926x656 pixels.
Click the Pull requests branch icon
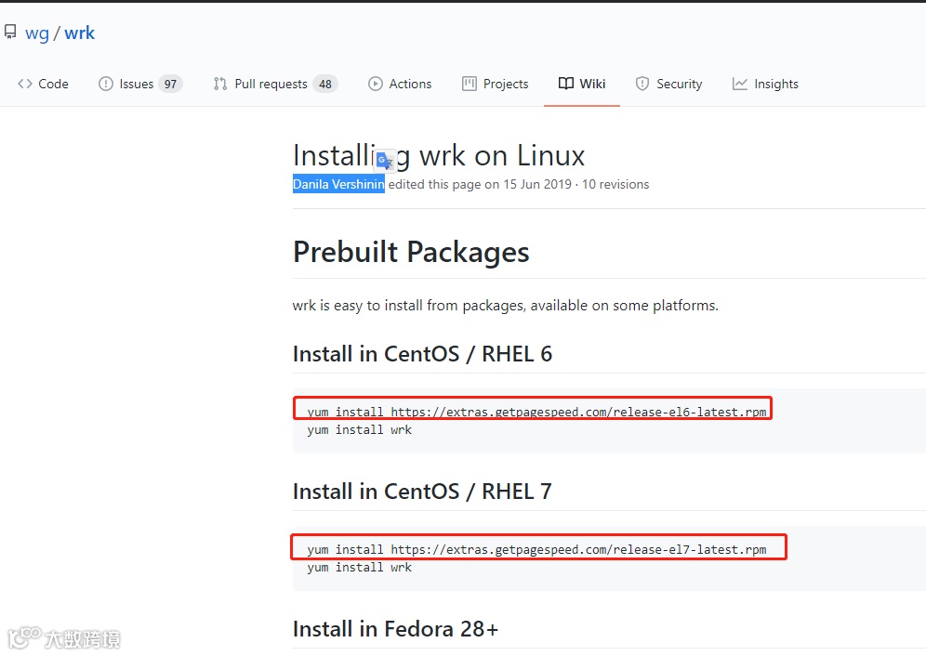[220, 84]
